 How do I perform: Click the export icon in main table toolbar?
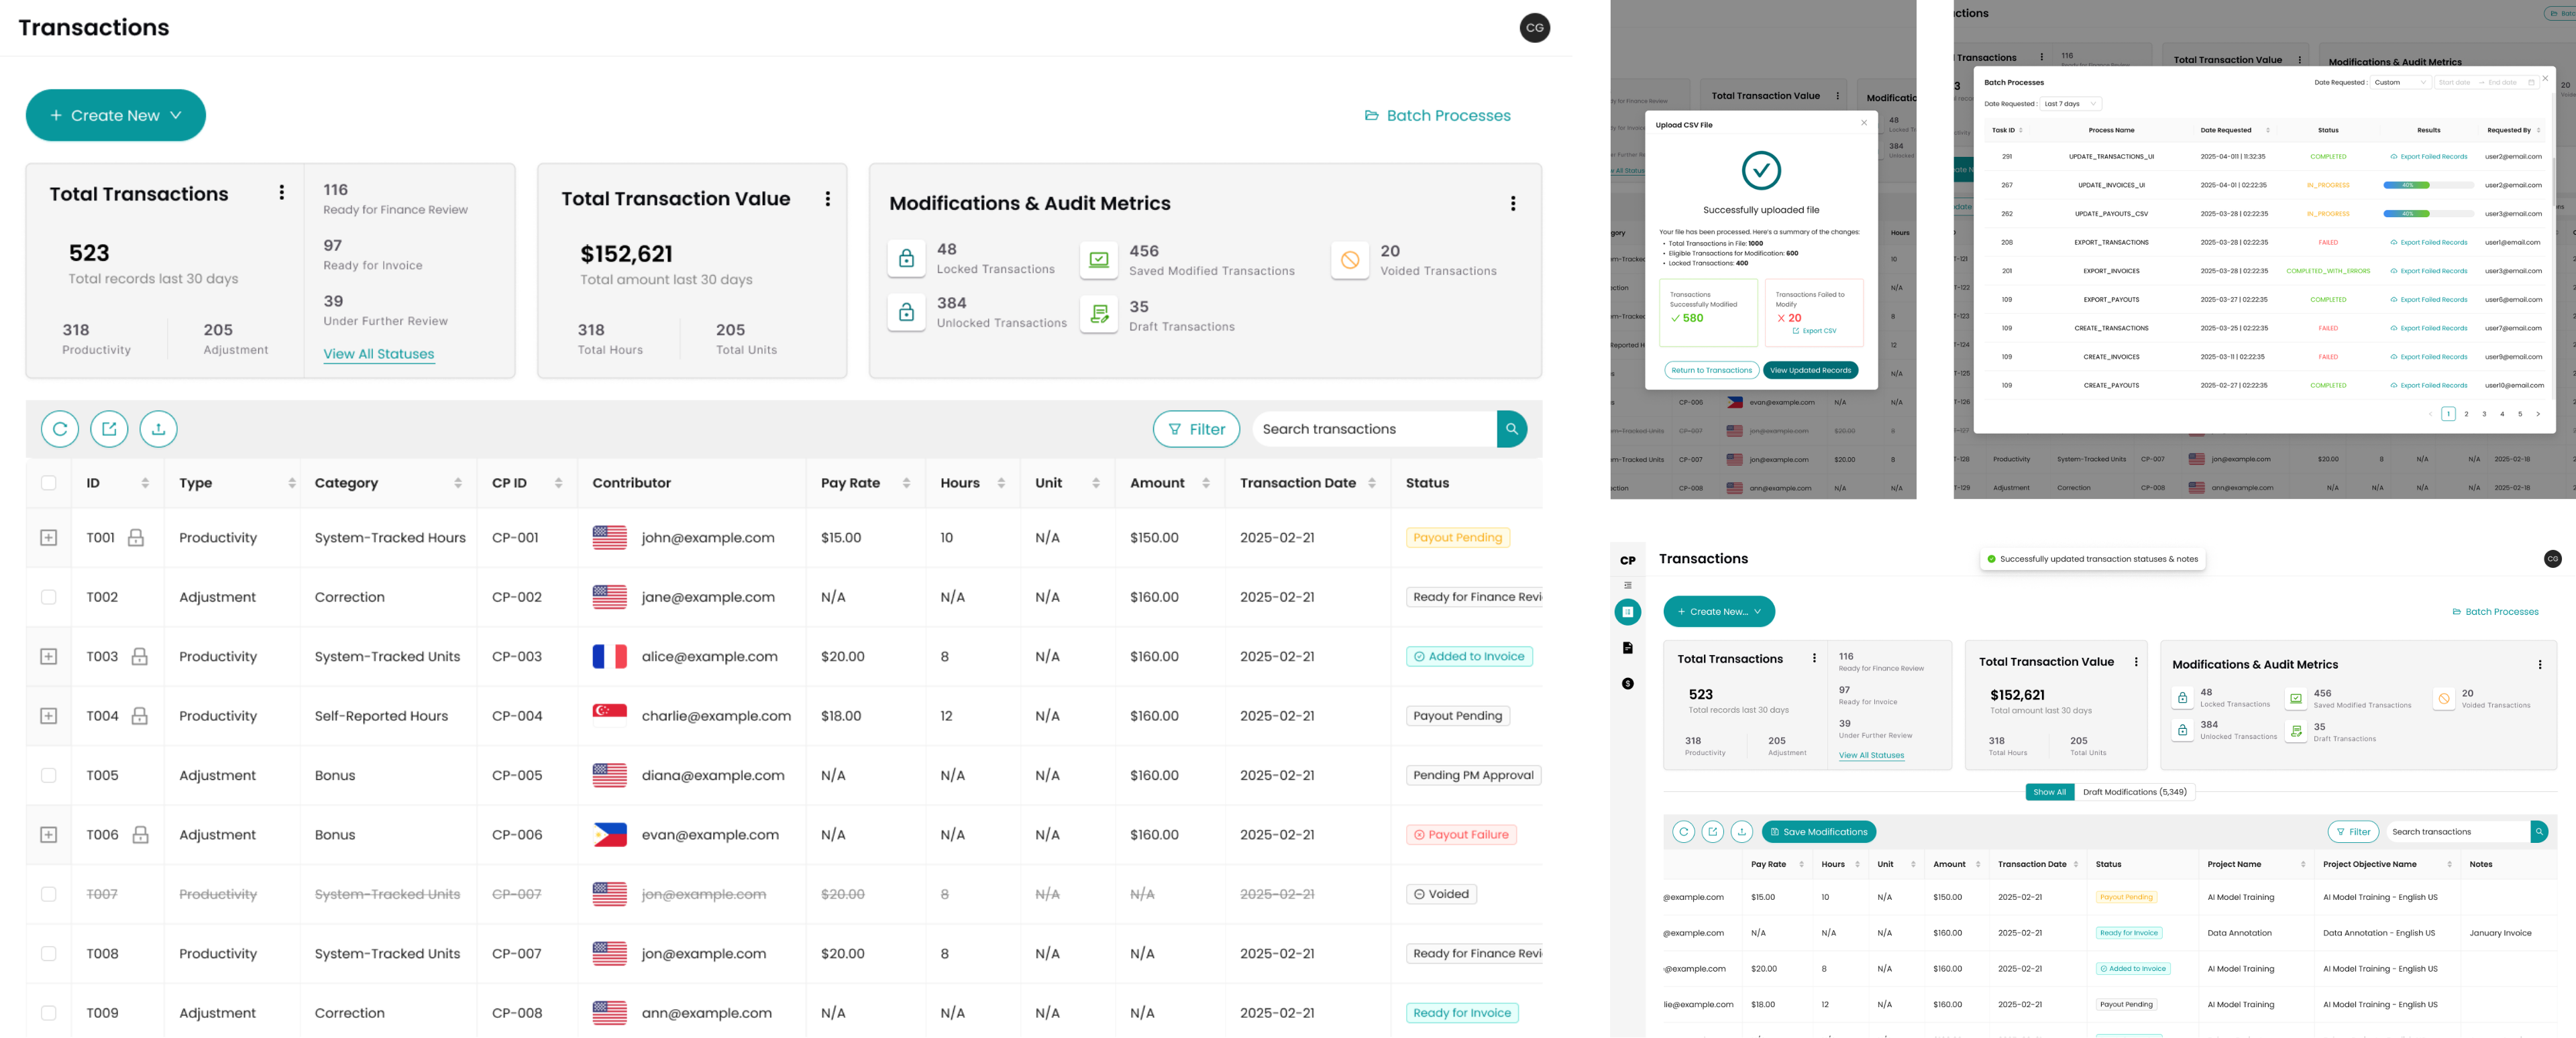point(109,429)
